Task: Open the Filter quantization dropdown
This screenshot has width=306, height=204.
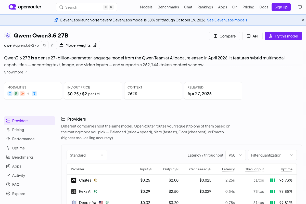Action: (272, 155)
